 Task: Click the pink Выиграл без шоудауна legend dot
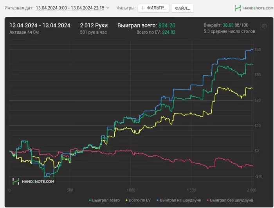[207, 200]
